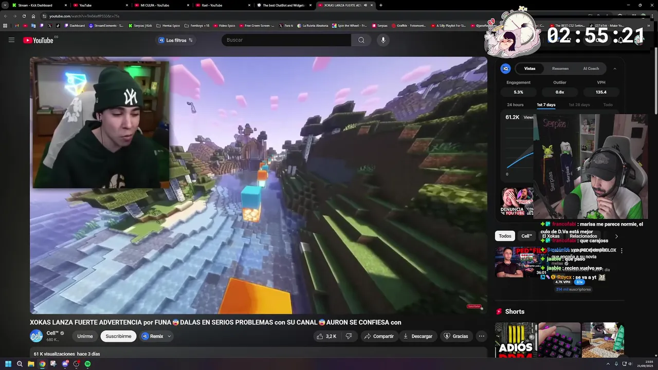Viewport: 658px width, 370px height.
Task: Show more filter chips with right arrow
Action: (616, 236)
